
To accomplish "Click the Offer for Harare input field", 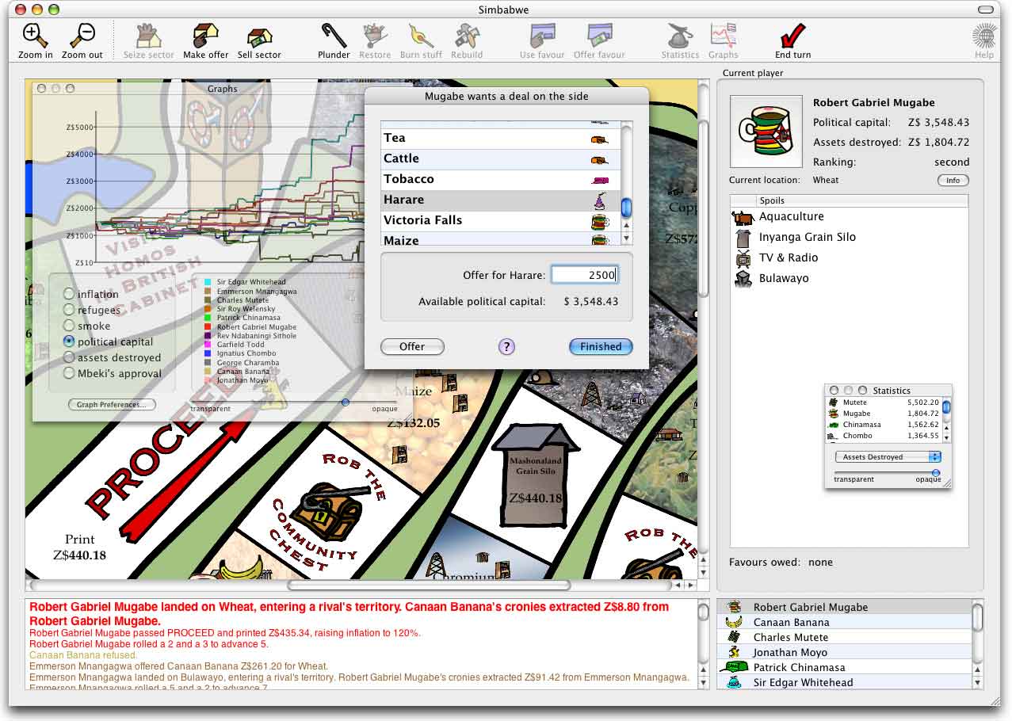I will pos(584,275).
